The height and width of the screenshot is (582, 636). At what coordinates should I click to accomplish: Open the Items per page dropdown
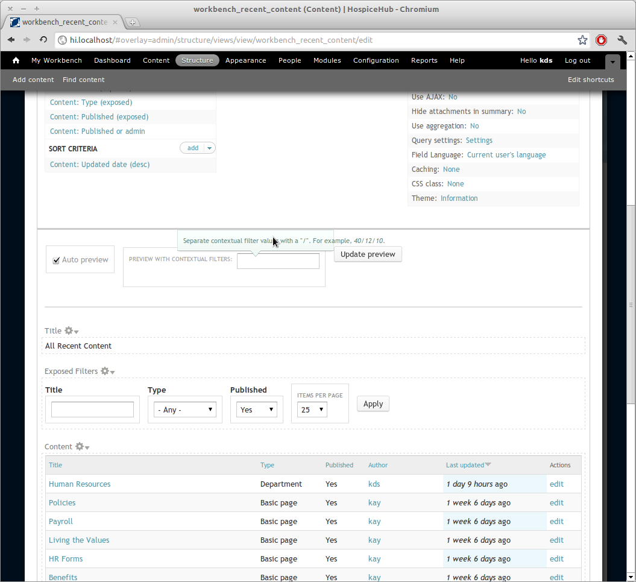click(312, 410)
